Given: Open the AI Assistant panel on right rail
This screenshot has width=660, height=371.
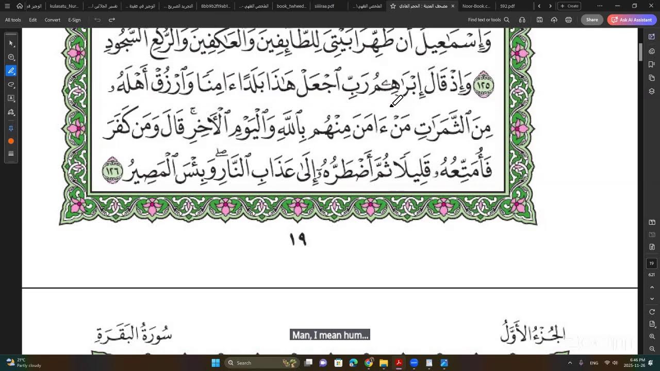Looking at the screenshot, I should [x=652, y=37].
